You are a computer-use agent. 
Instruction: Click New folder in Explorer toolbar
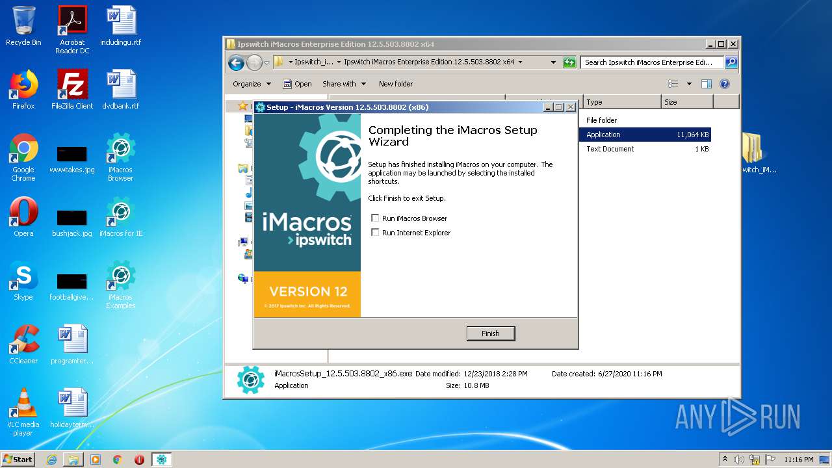coord(396,84)
